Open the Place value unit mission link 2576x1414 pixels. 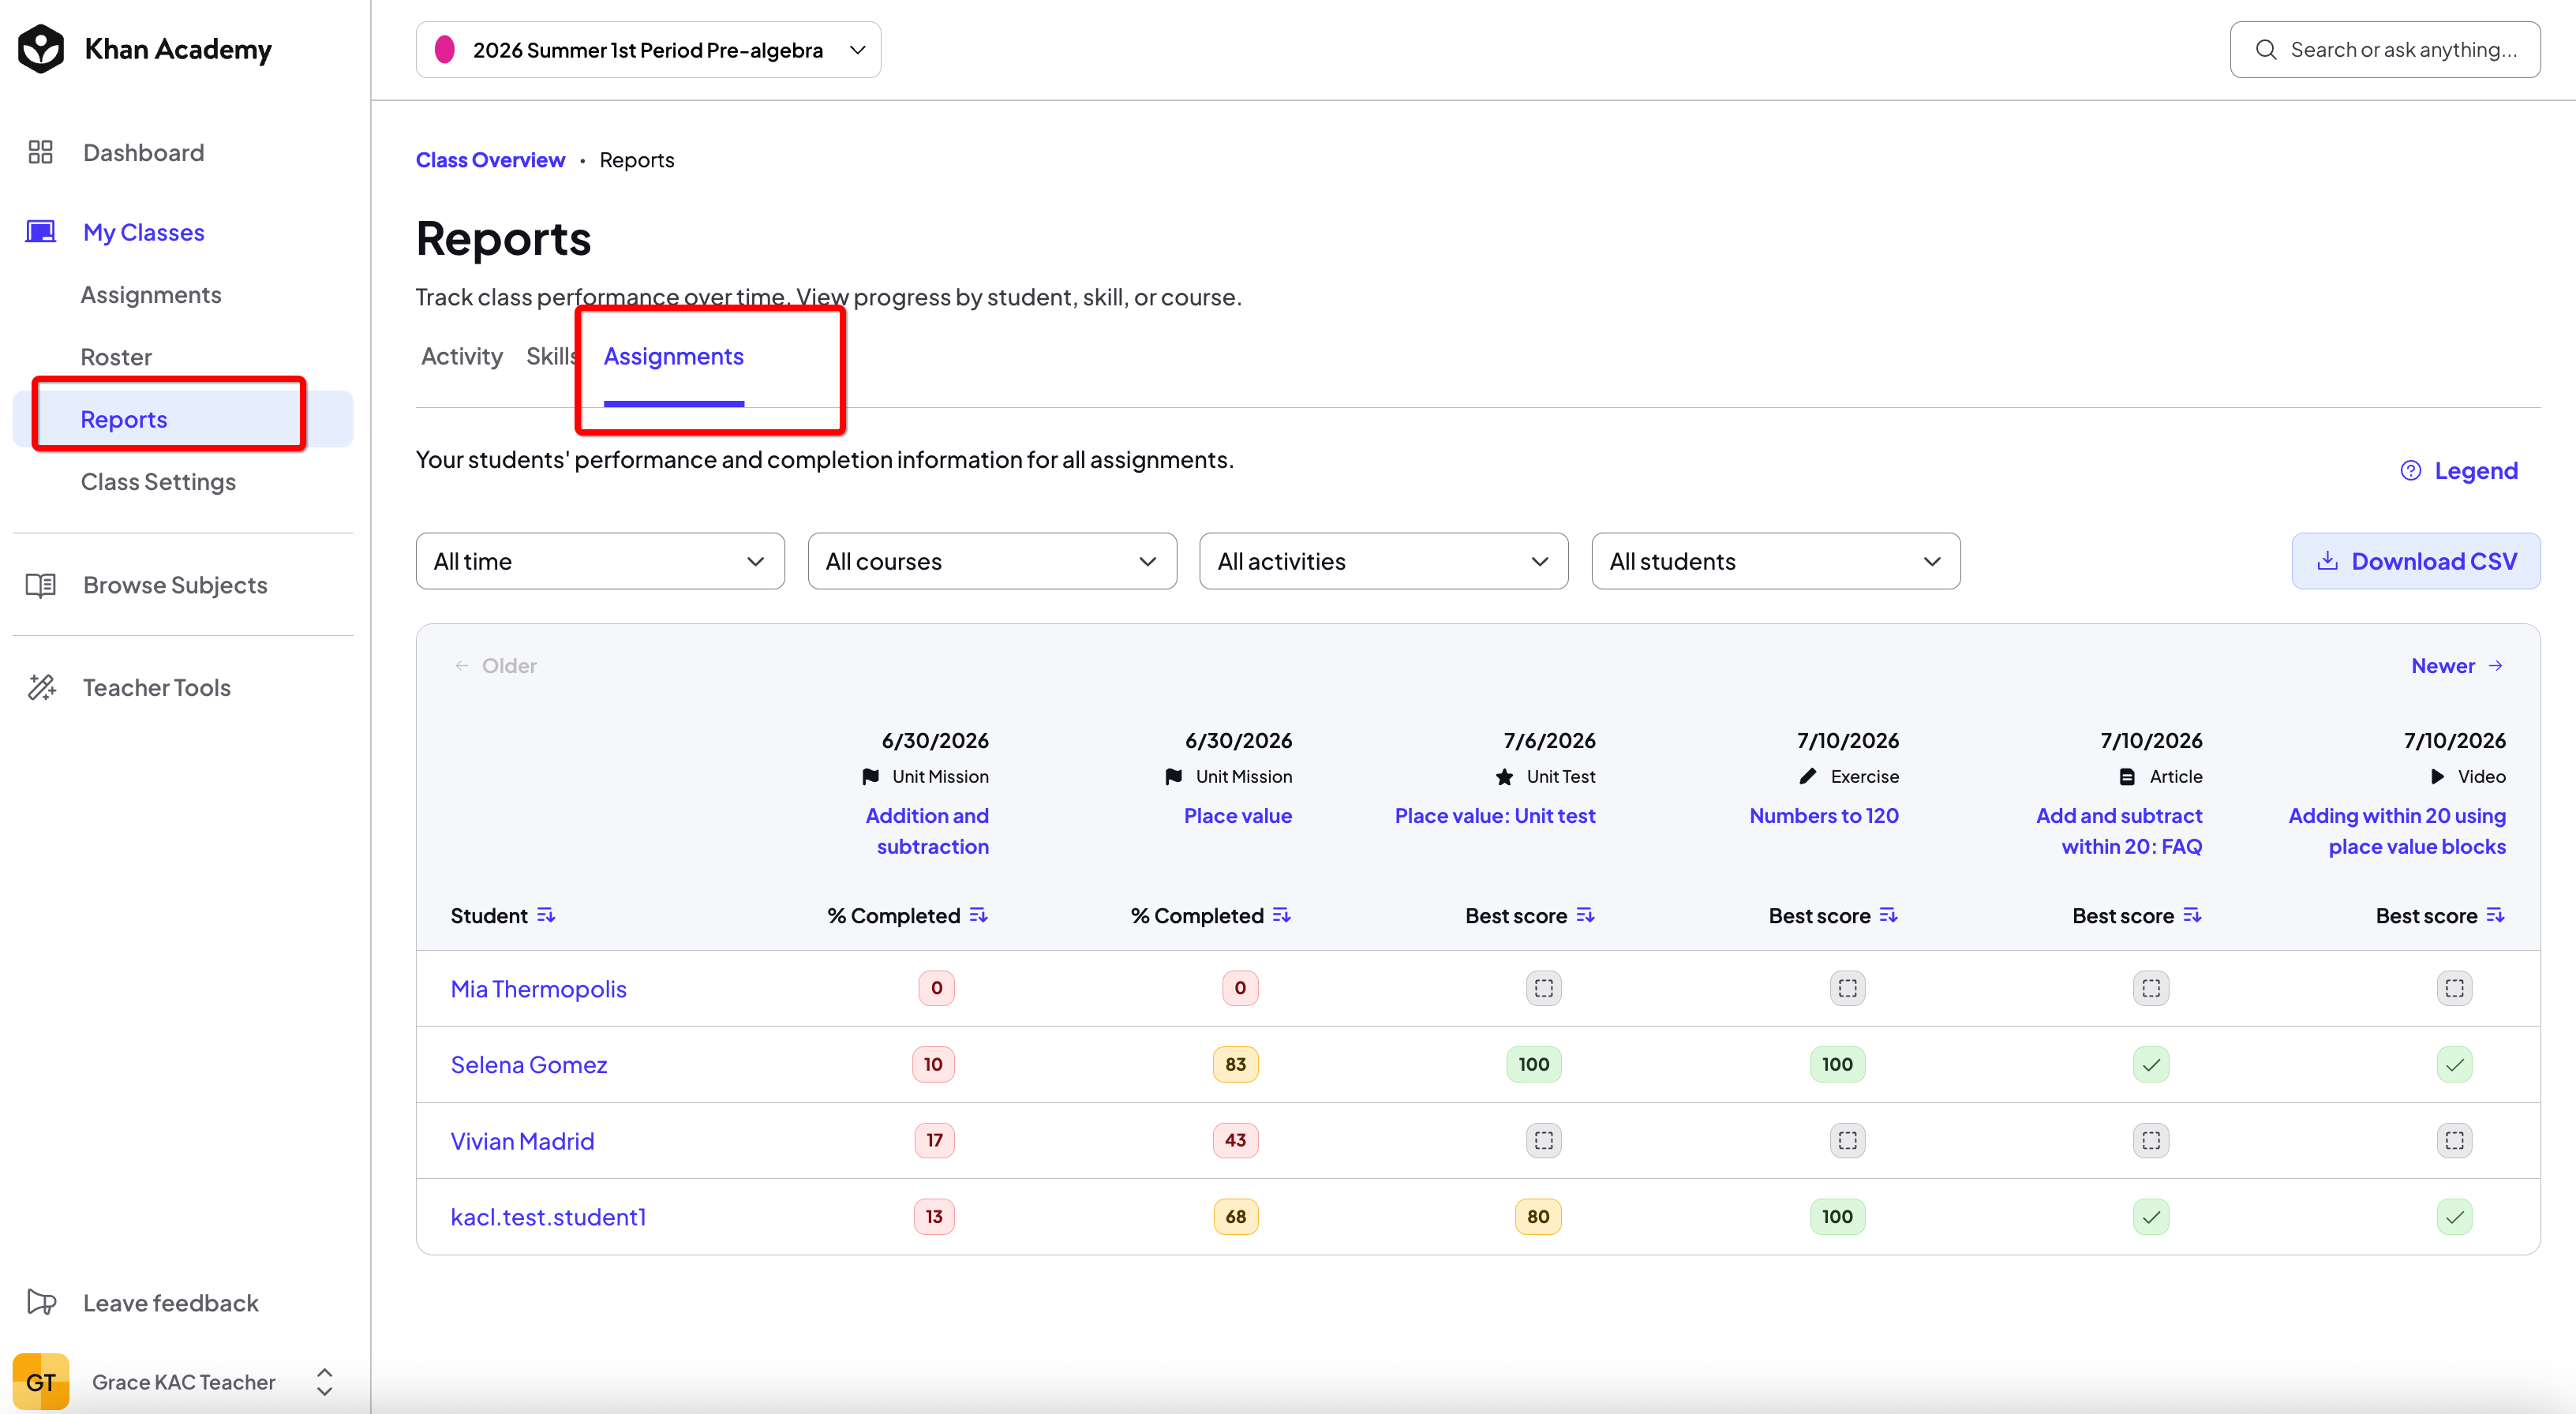coord(1238,816)
